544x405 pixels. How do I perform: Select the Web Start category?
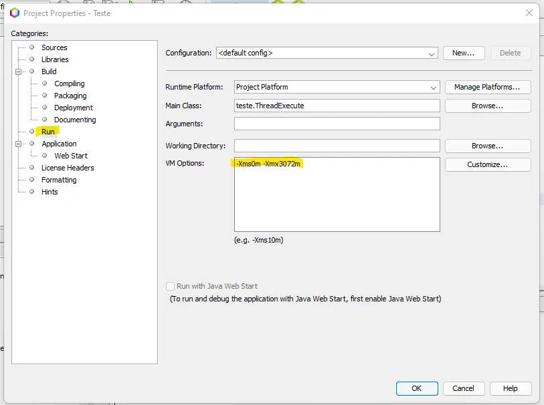(70, 156)
